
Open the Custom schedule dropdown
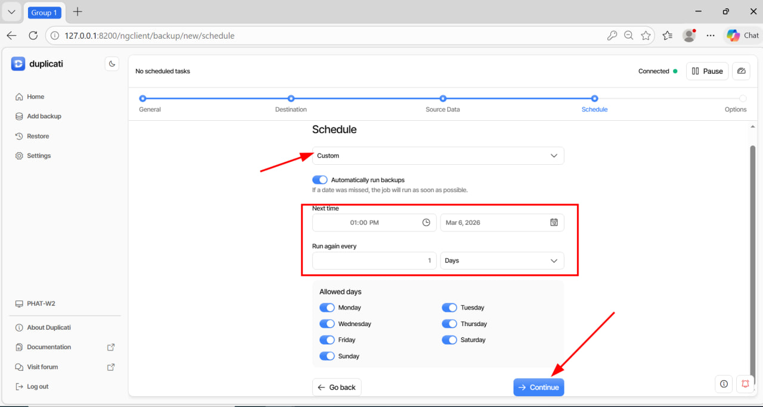[438, 156]
